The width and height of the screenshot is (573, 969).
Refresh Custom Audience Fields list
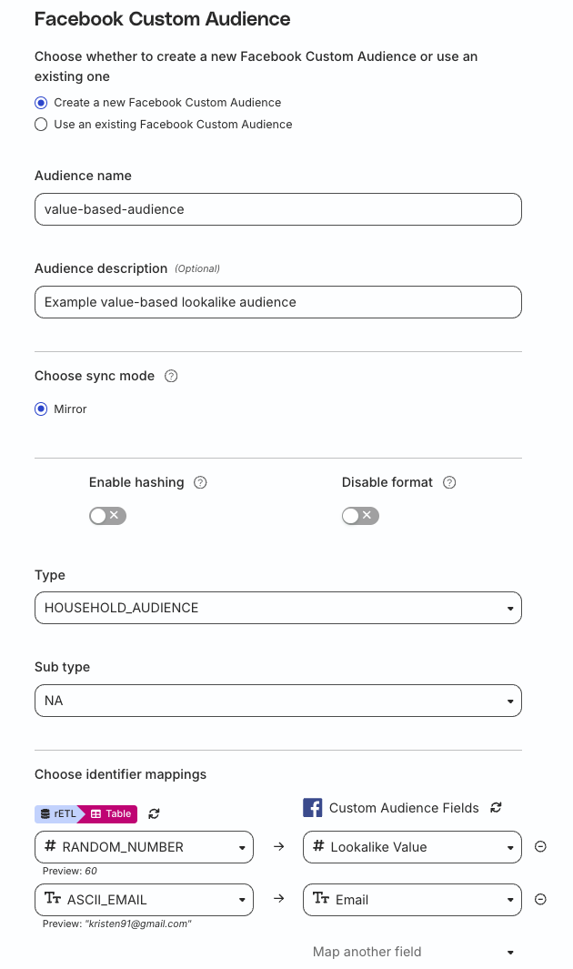point(496,808)
